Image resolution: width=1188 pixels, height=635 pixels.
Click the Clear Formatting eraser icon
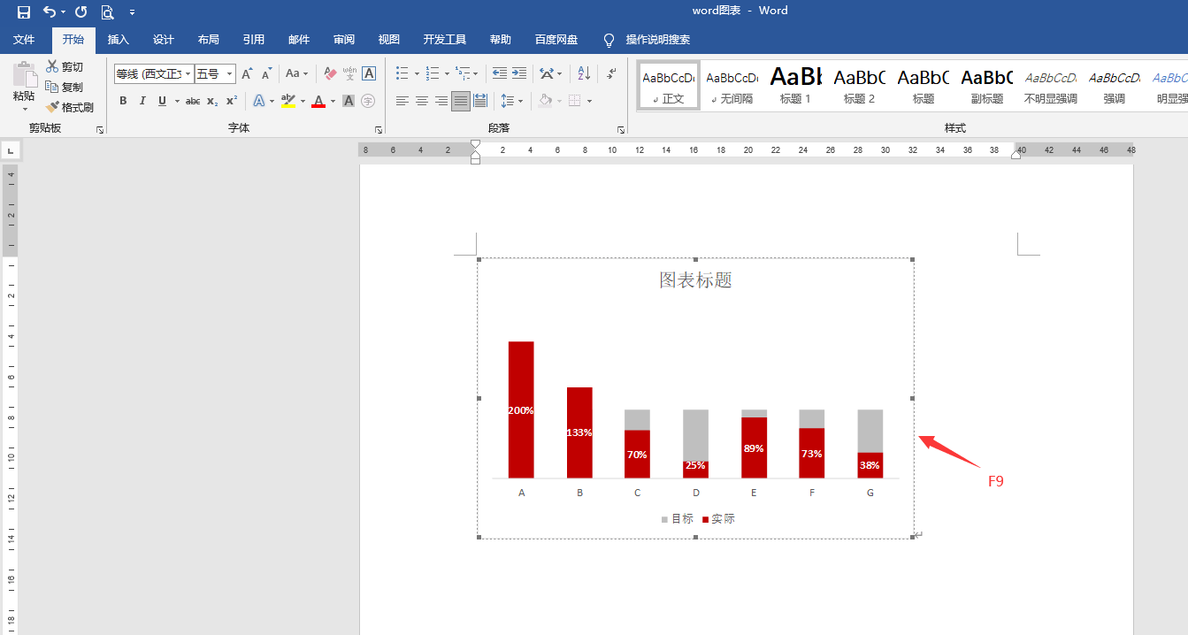click(330, 73)
